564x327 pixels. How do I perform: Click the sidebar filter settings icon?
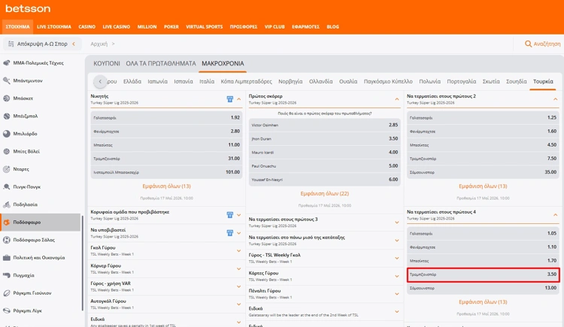tap(11, 44)
